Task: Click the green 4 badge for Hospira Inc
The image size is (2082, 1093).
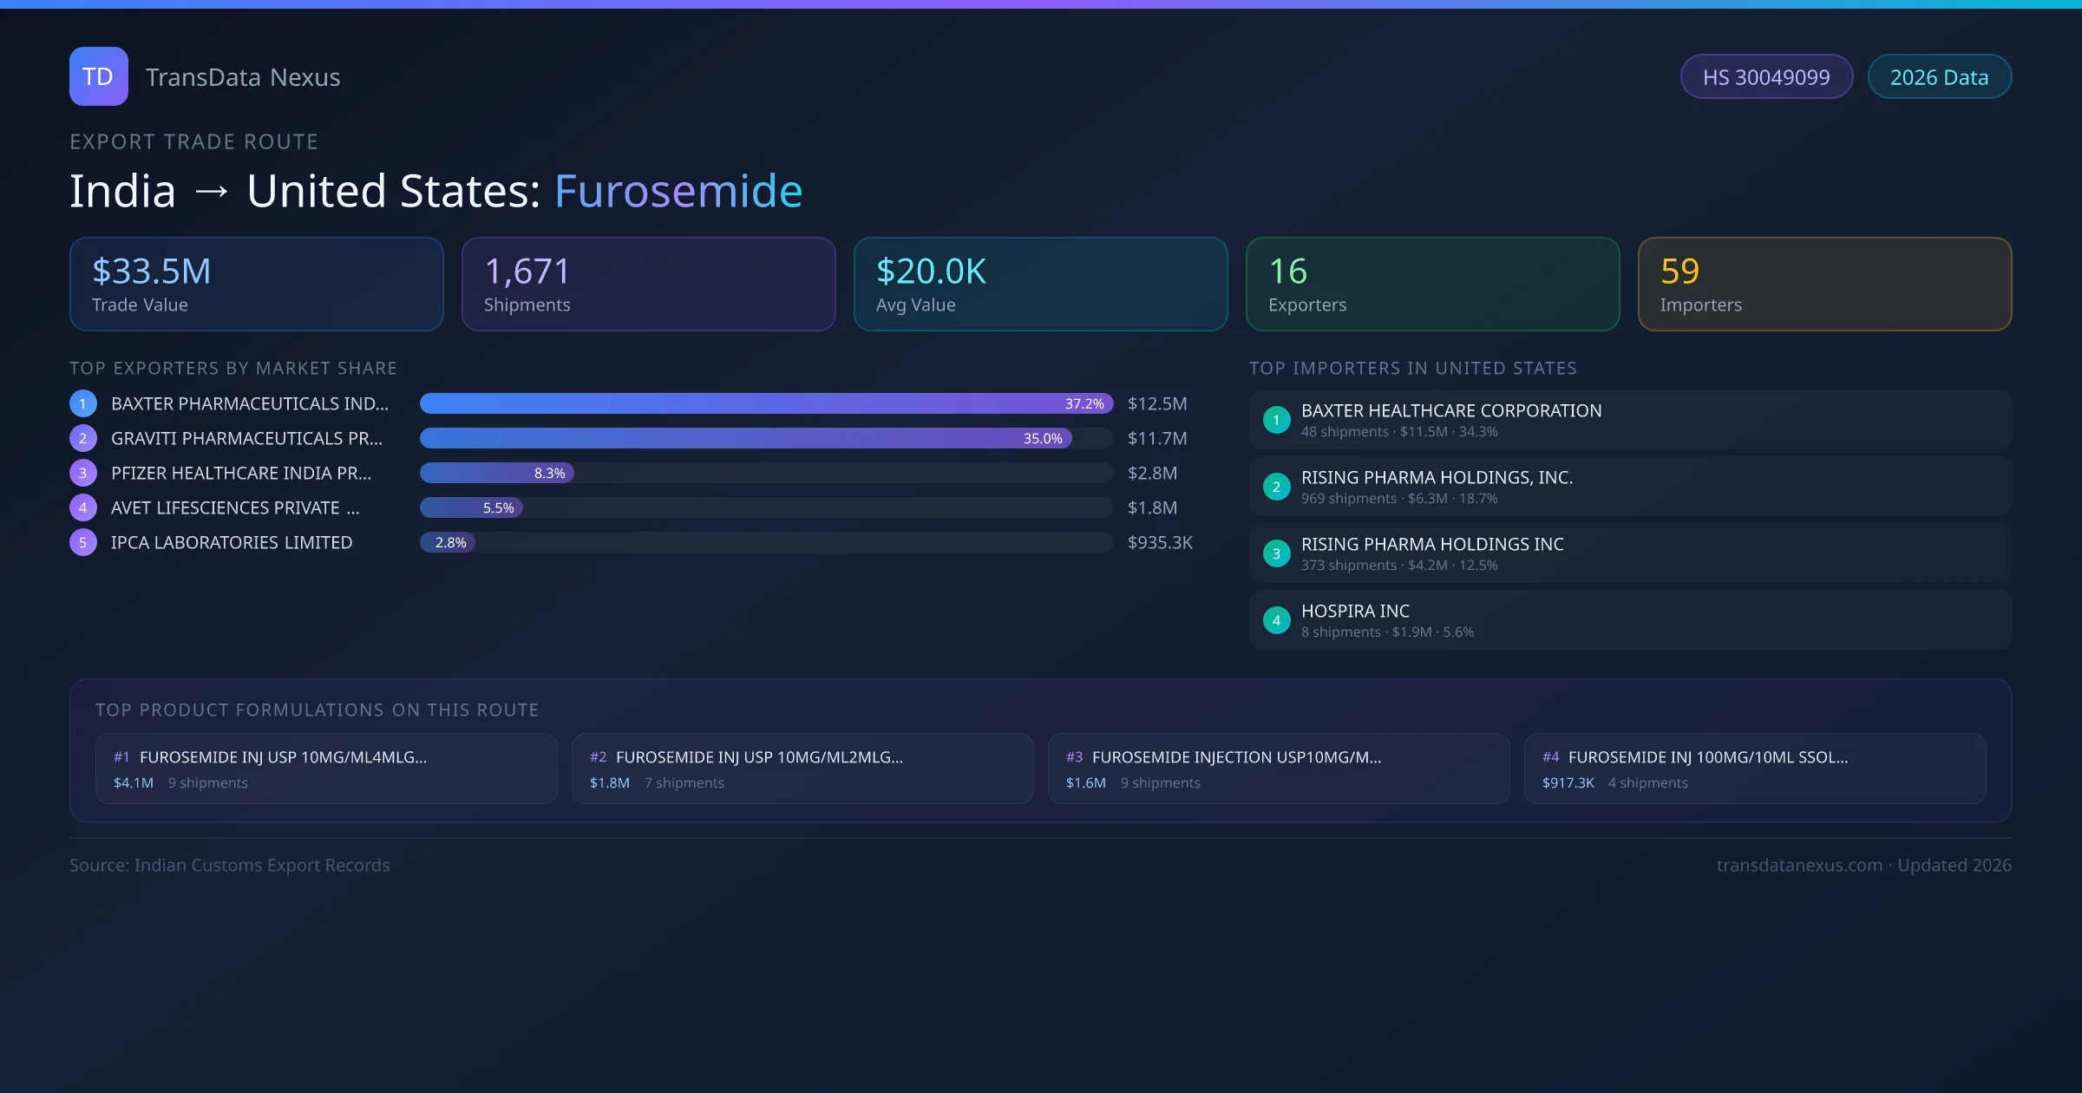Action: pyautogui.click(x=1276, y=620)
